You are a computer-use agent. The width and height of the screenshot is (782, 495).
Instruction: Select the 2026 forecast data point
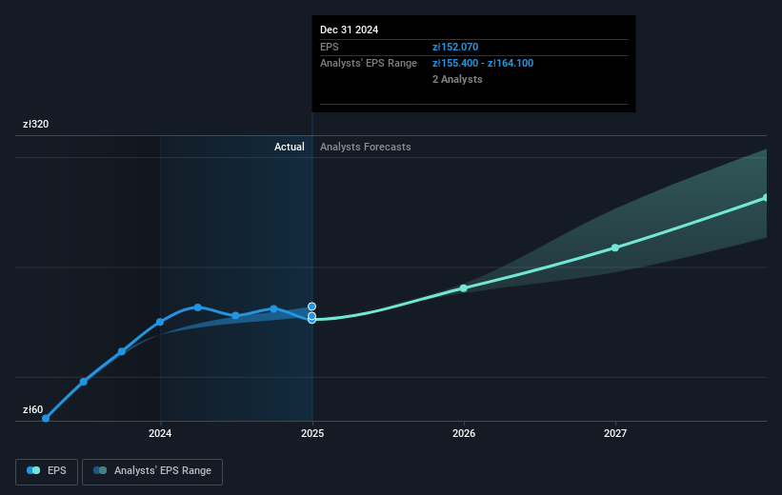pos(464,288)
